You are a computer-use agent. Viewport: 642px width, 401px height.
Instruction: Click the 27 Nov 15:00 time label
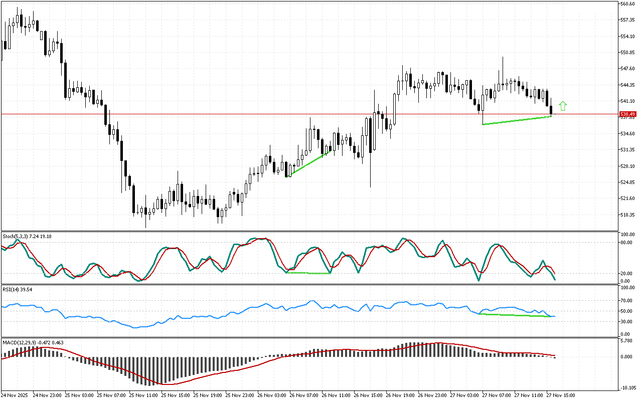[x=561, y=395]
